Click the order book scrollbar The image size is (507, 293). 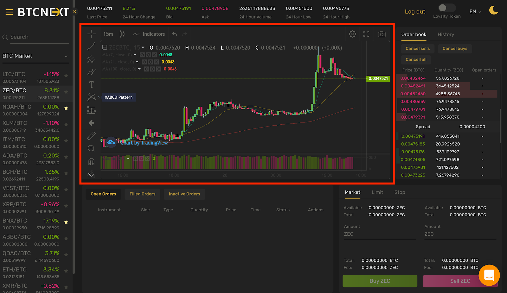click(500, 126)
